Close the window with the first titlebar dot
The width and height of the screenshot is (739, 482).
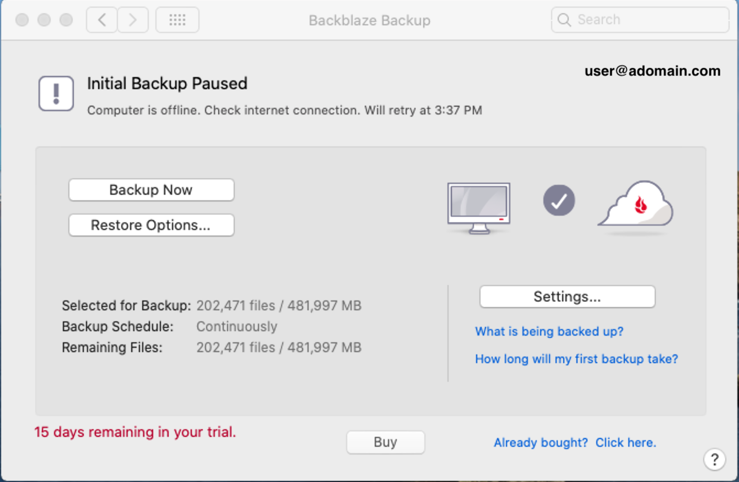click(x=22, y=20)
